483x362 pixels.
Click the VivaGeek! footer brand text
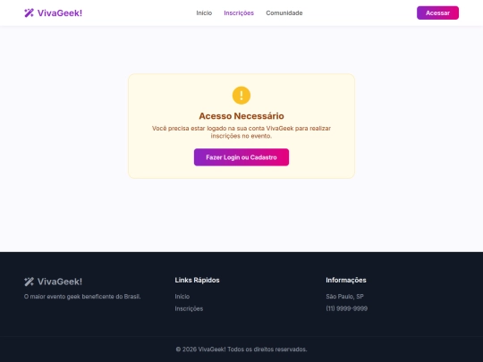(60, 282)
